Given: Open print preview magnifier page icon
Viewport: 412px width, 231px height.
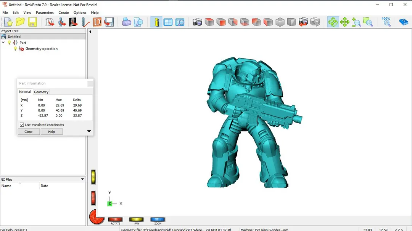Looking at the screenshot, I should click(138, 22).
